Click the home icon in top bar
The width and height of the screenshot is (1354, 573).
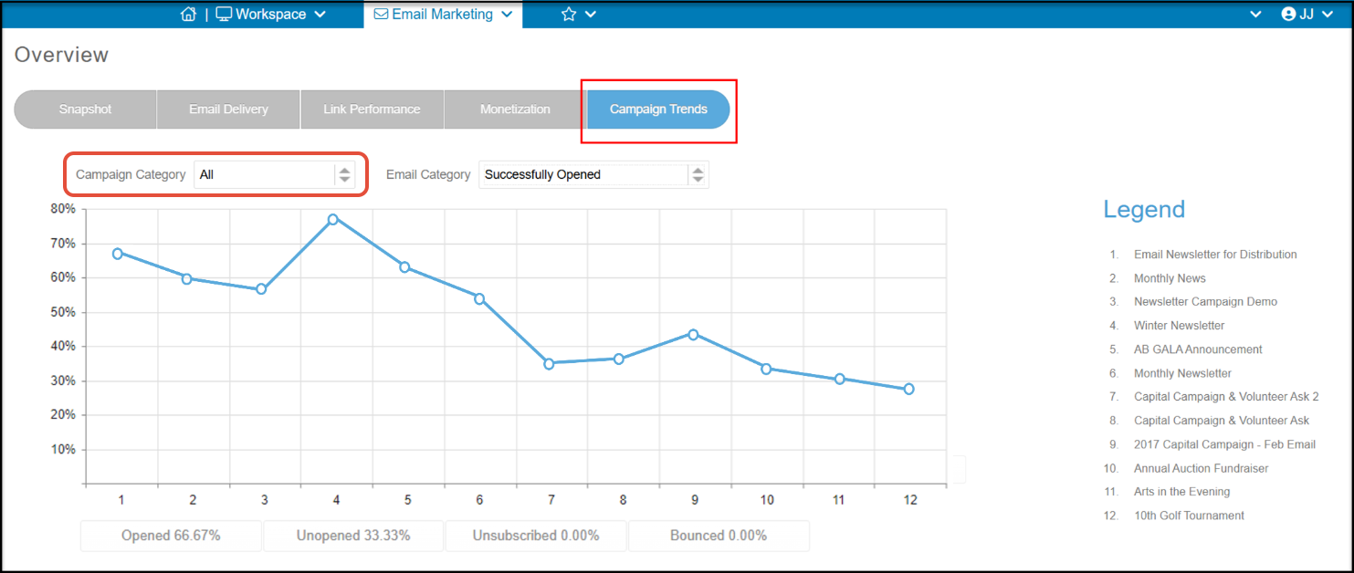tap(189, 14)
